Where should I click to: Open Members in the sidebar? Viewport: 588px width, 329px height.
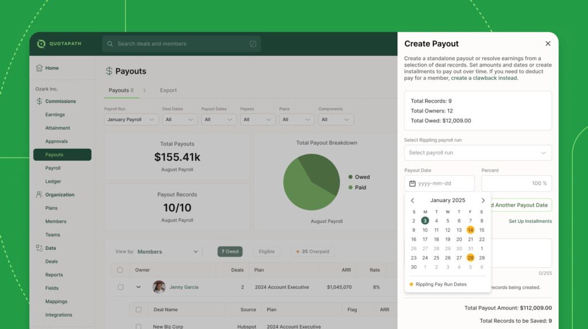point(56,221)
